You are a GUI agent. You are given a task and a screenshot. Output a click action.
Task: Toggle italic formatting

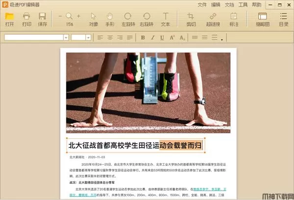click(x=152, y=38)
